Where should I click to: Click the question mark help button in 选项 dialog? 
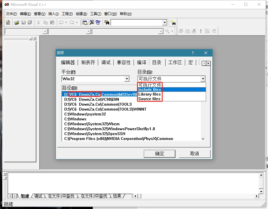point(193,53)
